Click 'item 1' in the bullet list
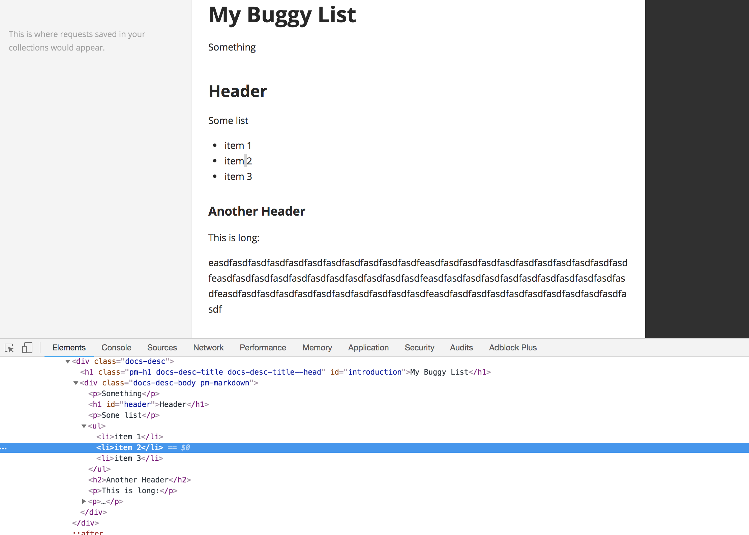The width and height of the screenshot is (749, 535). click(x=238, y=146)
